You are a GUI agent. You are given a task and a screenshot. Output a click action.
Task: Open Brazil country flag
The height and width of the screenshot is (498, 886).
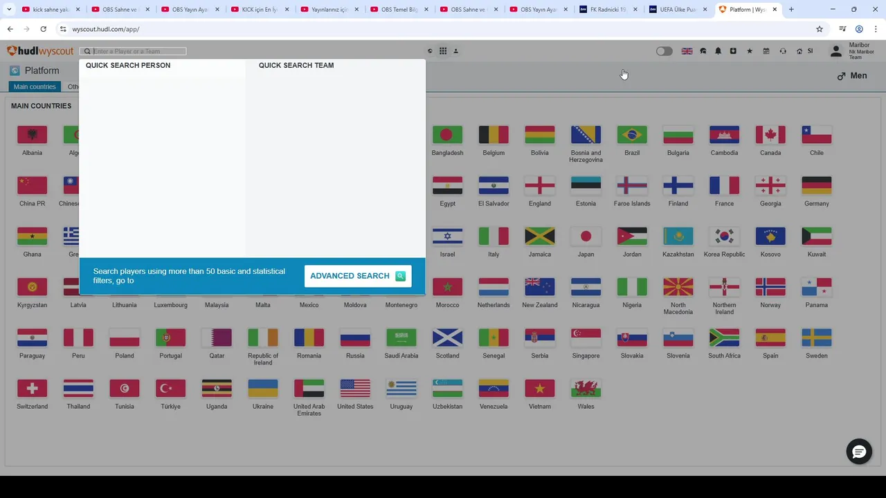(632, 135)
